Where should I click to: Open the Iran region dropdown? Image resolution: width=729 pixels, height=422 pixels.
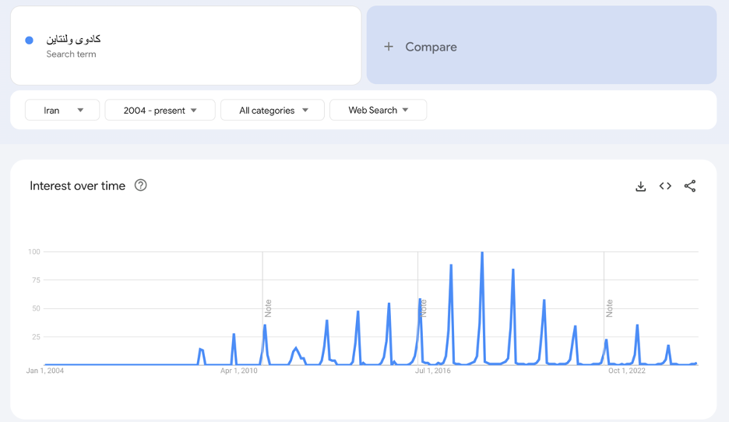point(62,111)
